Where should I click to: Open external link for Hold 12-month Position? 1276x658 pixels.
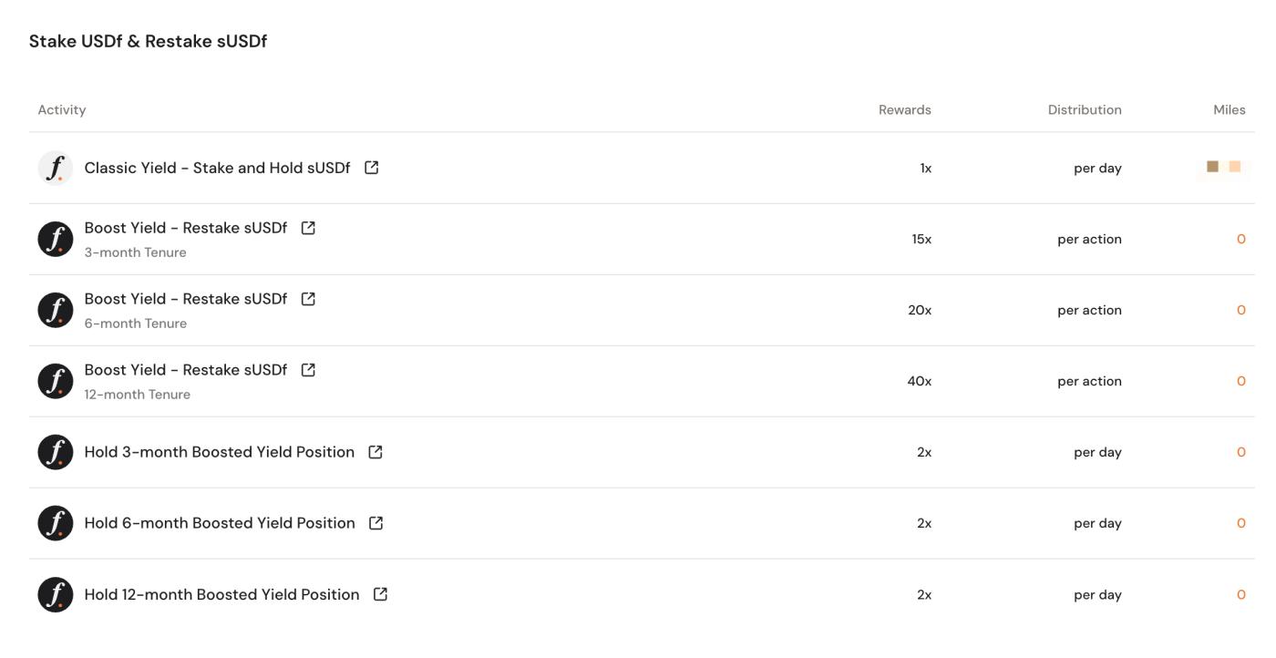pyautogui.click(x=380, y=594)
